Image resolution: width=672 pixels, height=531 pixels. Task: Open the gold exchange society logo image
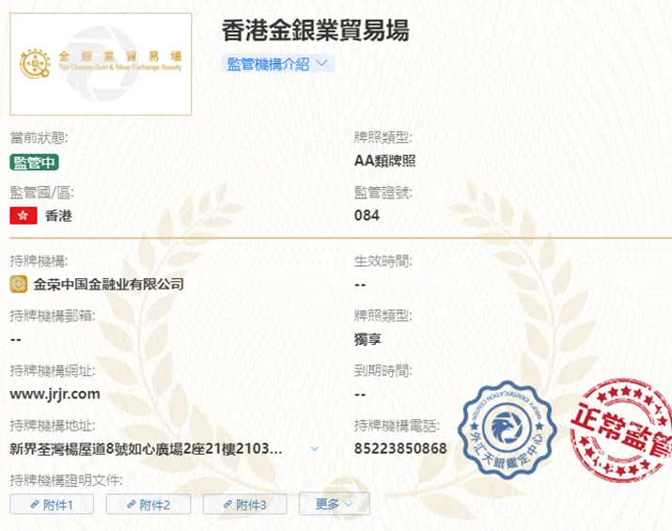101,64
